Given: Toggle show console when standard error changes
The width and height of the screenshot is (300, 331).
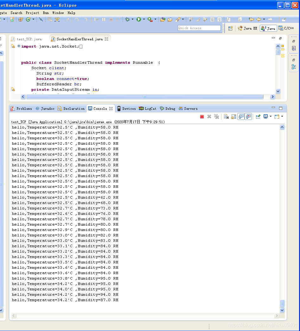Looking at the screenshot, I should pos(249,116).
